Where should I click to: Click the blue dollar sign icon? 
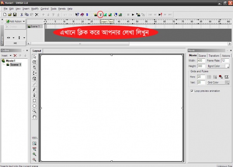tap(87, 15)
